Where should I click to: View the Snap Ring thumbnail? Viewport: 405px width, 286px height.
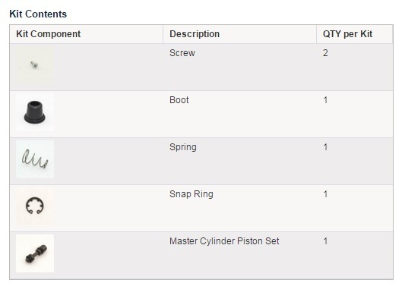click(x=35, y=206)
